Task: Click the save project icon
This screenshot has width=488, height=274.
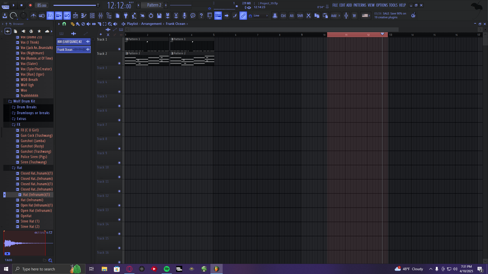Action: pos(159,16)
